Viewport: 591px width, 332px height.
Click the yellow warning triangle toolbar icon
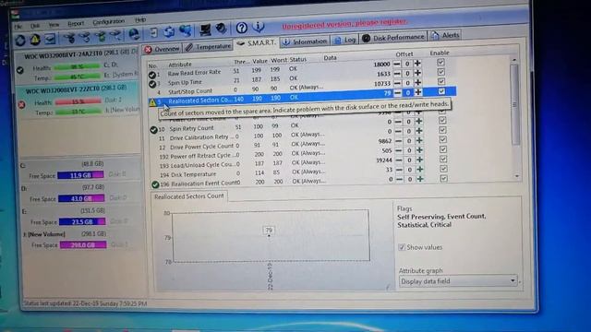click(35, 40)
